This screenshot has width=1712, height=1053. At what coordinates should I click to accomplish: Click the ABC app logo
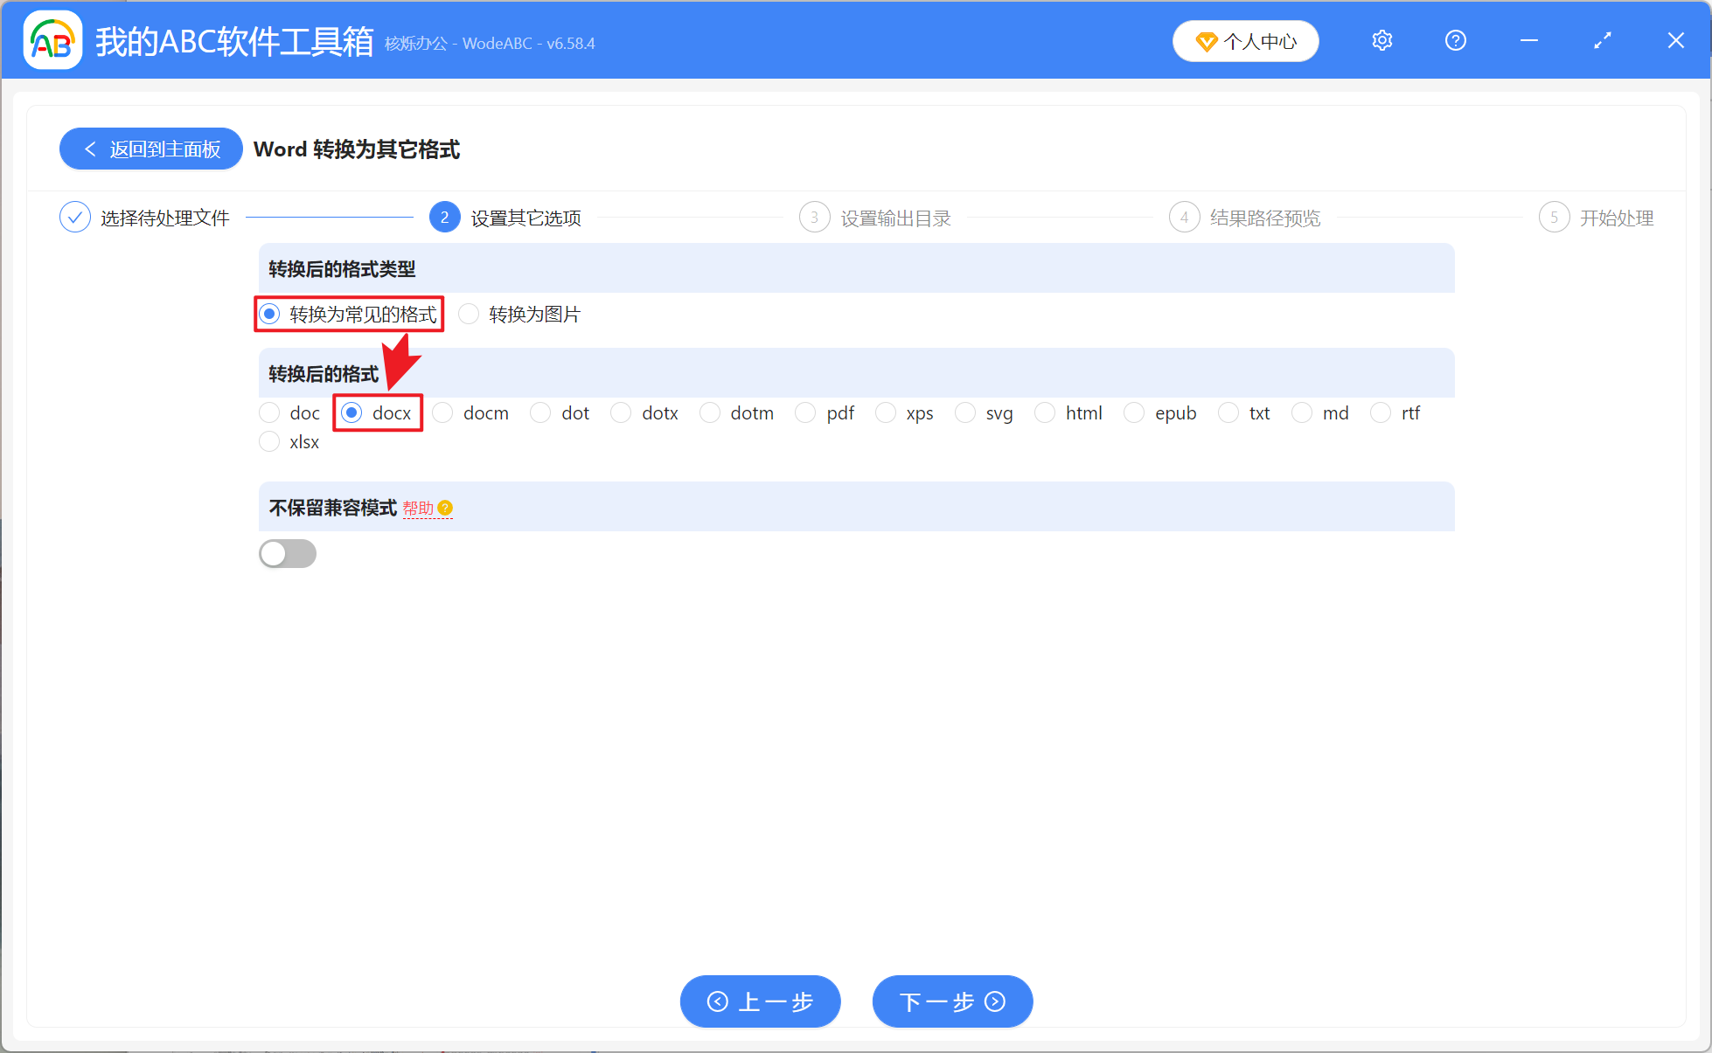pyautogui.click(x=52, y=39)
